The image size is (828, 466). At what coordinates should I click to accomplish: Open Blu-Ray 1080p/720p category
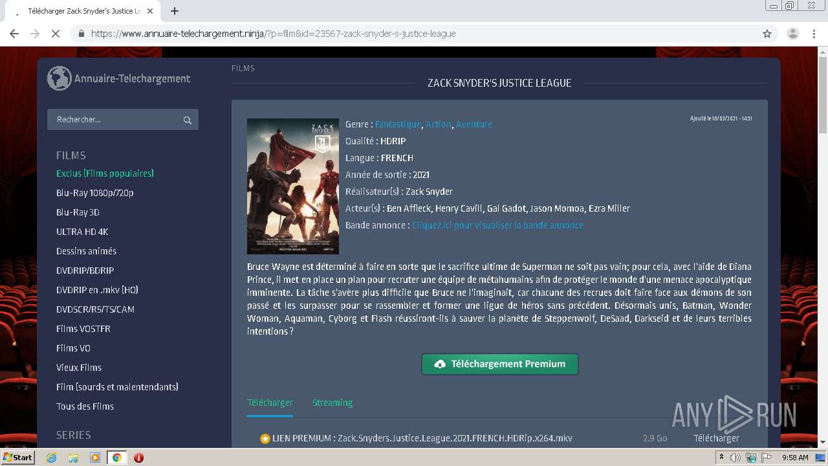click(x=95, y=193)
